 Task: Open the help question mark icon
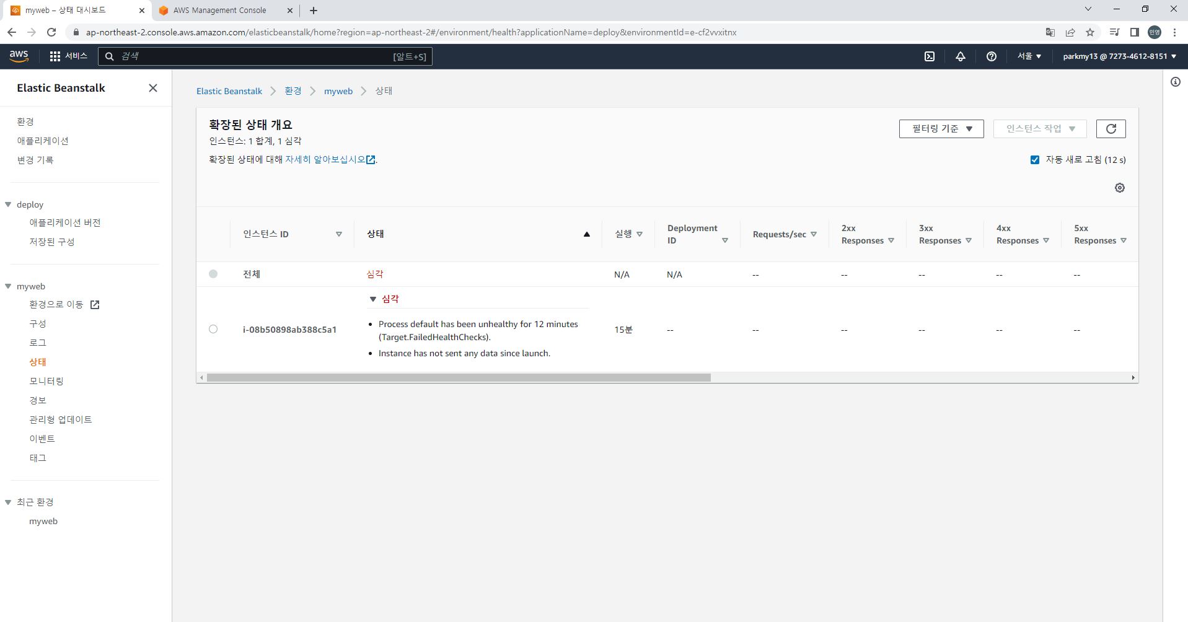coord(992,56)
